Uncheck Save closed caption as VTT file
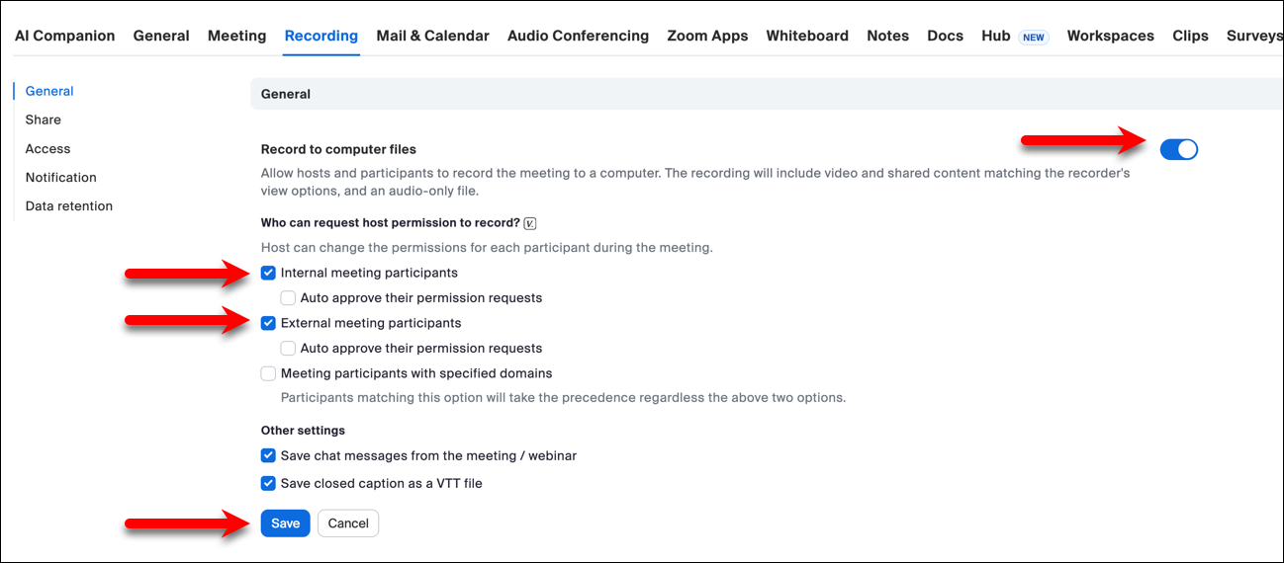Viewport: 1284px width, 563px height. click(268, 483)
